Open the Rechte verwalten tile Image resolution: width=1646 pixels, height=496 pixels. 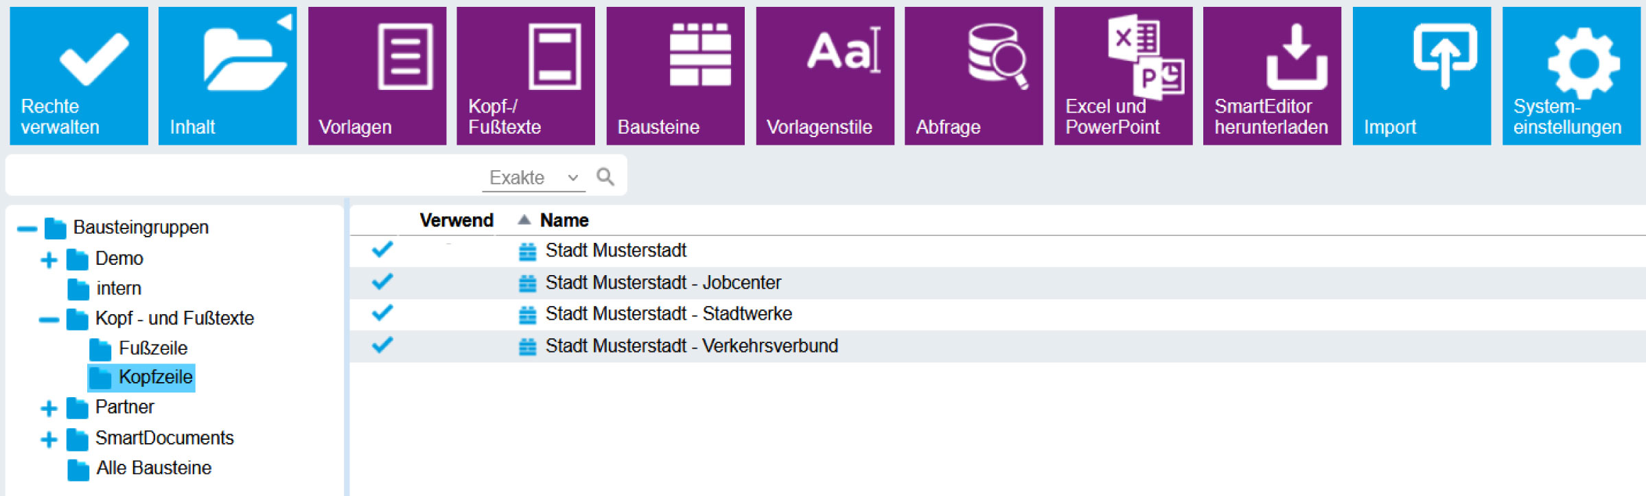click(x=79, y=75)
